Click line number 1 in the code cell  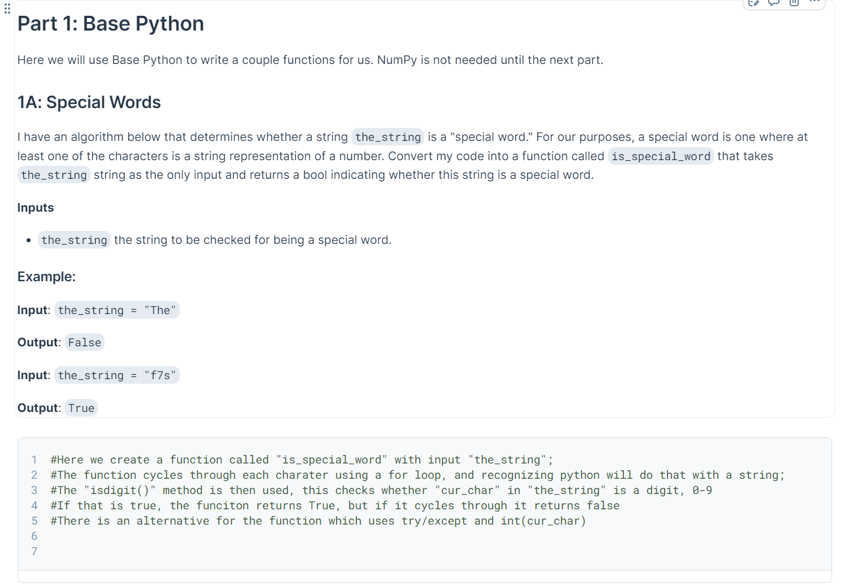click(34, 460)
